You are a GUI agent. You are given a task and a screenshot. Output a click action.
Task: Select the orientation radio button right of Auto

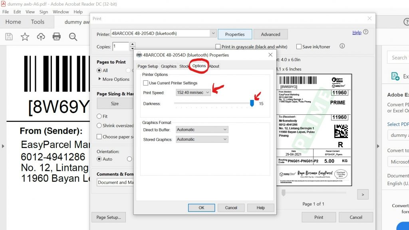[x=129, y=159]
